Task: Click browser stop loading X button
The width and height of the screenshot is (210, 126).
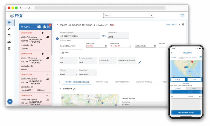Action: point(30,8)
